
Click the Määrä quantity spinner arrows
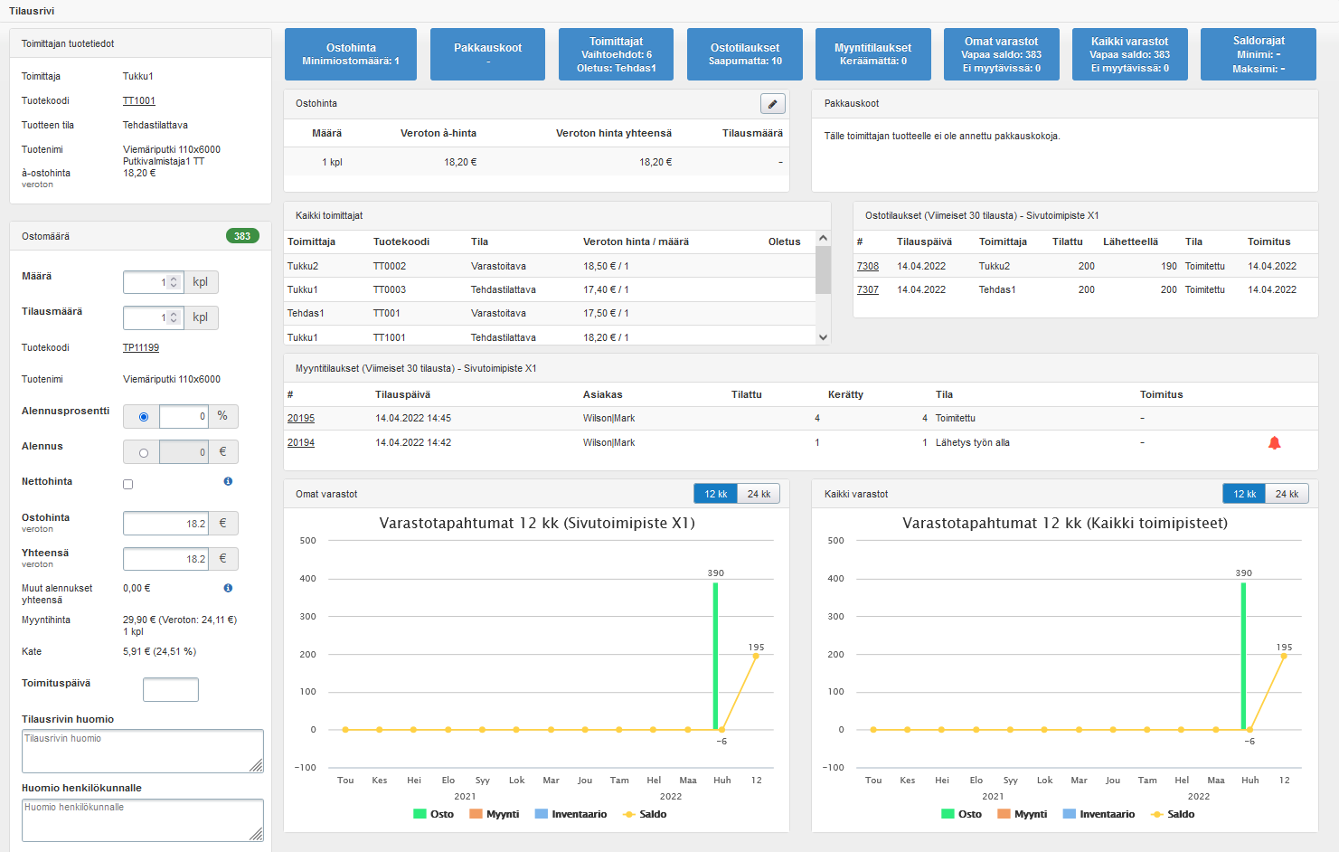coord(174,282)
